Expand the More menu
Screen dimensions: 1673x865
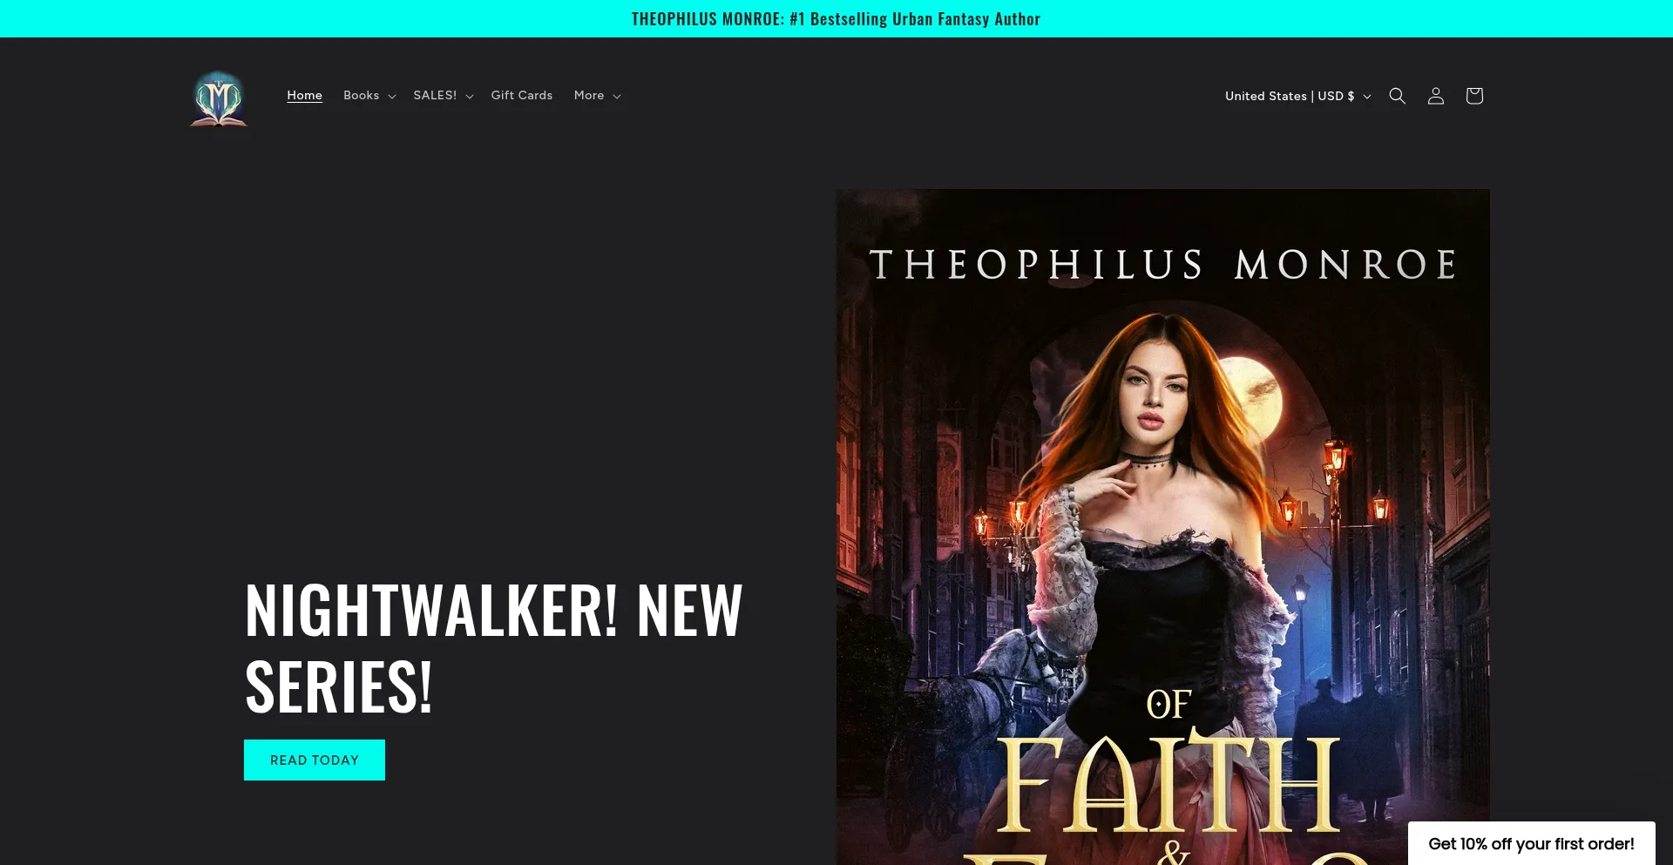point(598,95)
